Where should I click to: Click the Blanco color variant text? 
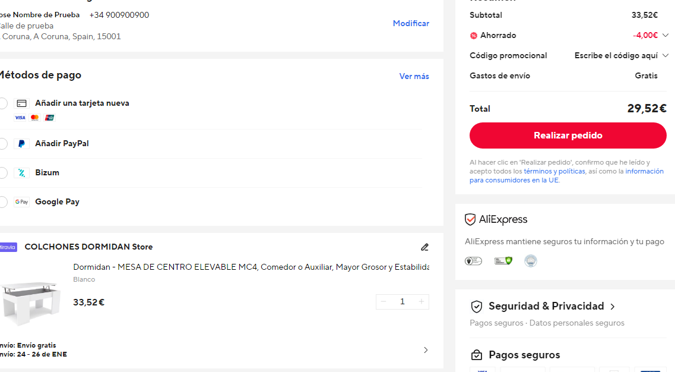tap(84, 279)
